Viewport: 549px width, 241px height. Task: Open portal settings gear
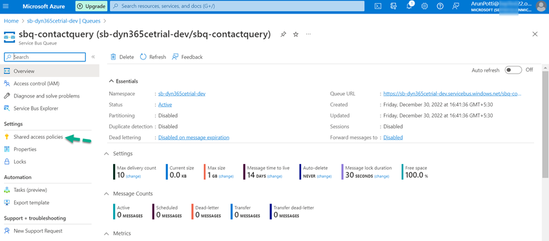tap(424, 6)
